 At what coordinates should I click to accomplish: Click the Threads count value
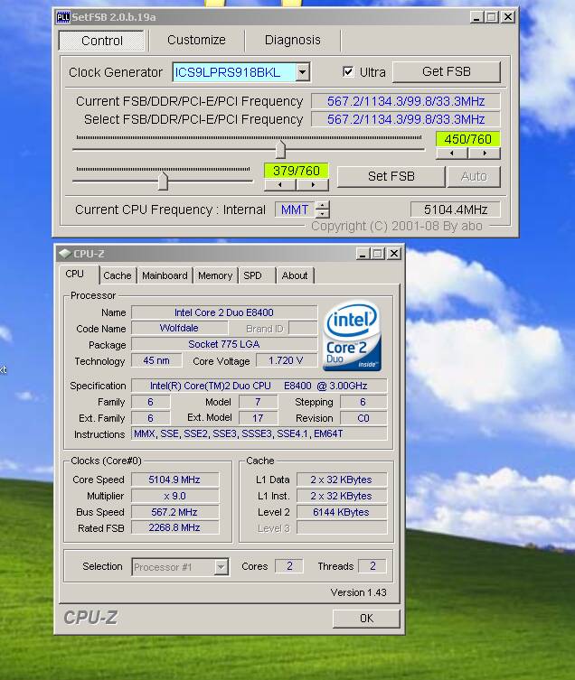point(372,566)
